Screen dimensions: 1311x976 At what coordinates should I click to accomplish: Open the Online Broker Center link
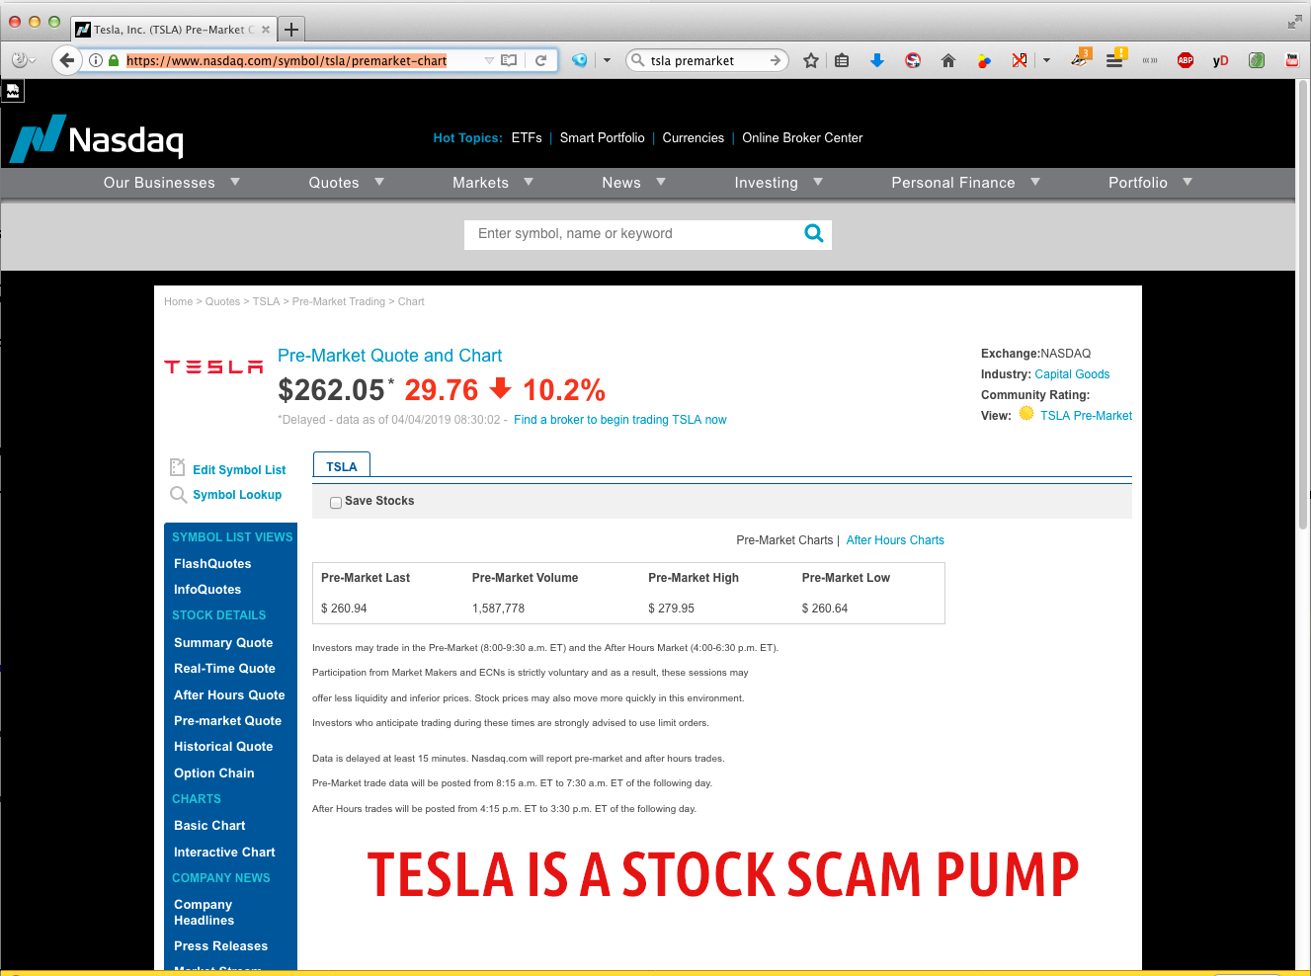(x=802, y=138)
